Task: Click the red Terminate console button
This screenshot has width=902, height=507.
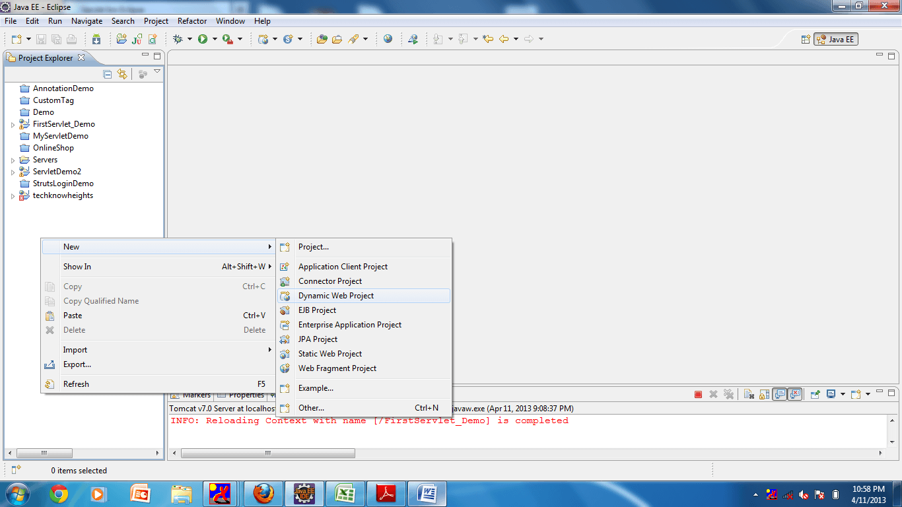Action: pos(699,394)
